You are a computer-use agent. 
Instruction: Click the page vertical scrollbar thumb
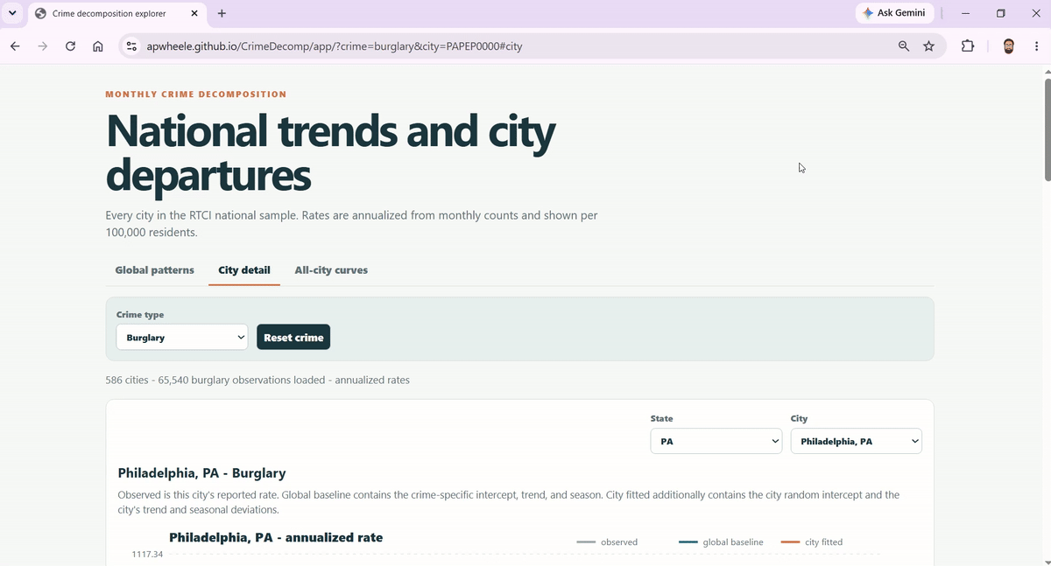coord(1047,129)
